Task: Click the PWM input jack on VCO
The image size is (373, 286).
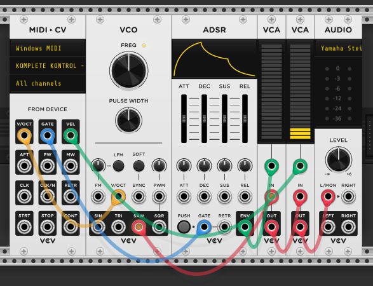Action: [x=159, y=196]
